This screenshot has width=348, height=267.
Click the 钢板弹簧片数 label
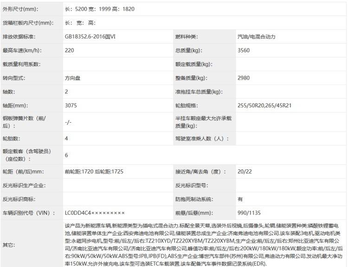24,122
